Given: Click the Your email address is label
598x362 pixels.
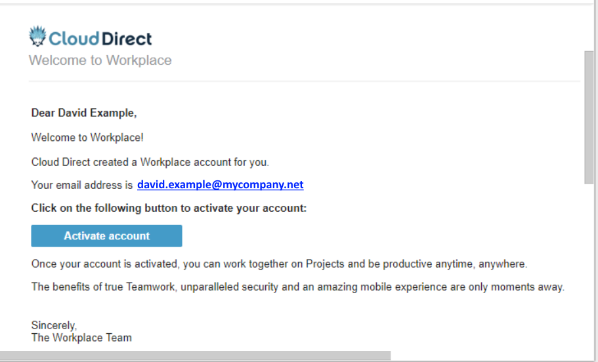Looking at the screenshot, I should tap(82, 185).
